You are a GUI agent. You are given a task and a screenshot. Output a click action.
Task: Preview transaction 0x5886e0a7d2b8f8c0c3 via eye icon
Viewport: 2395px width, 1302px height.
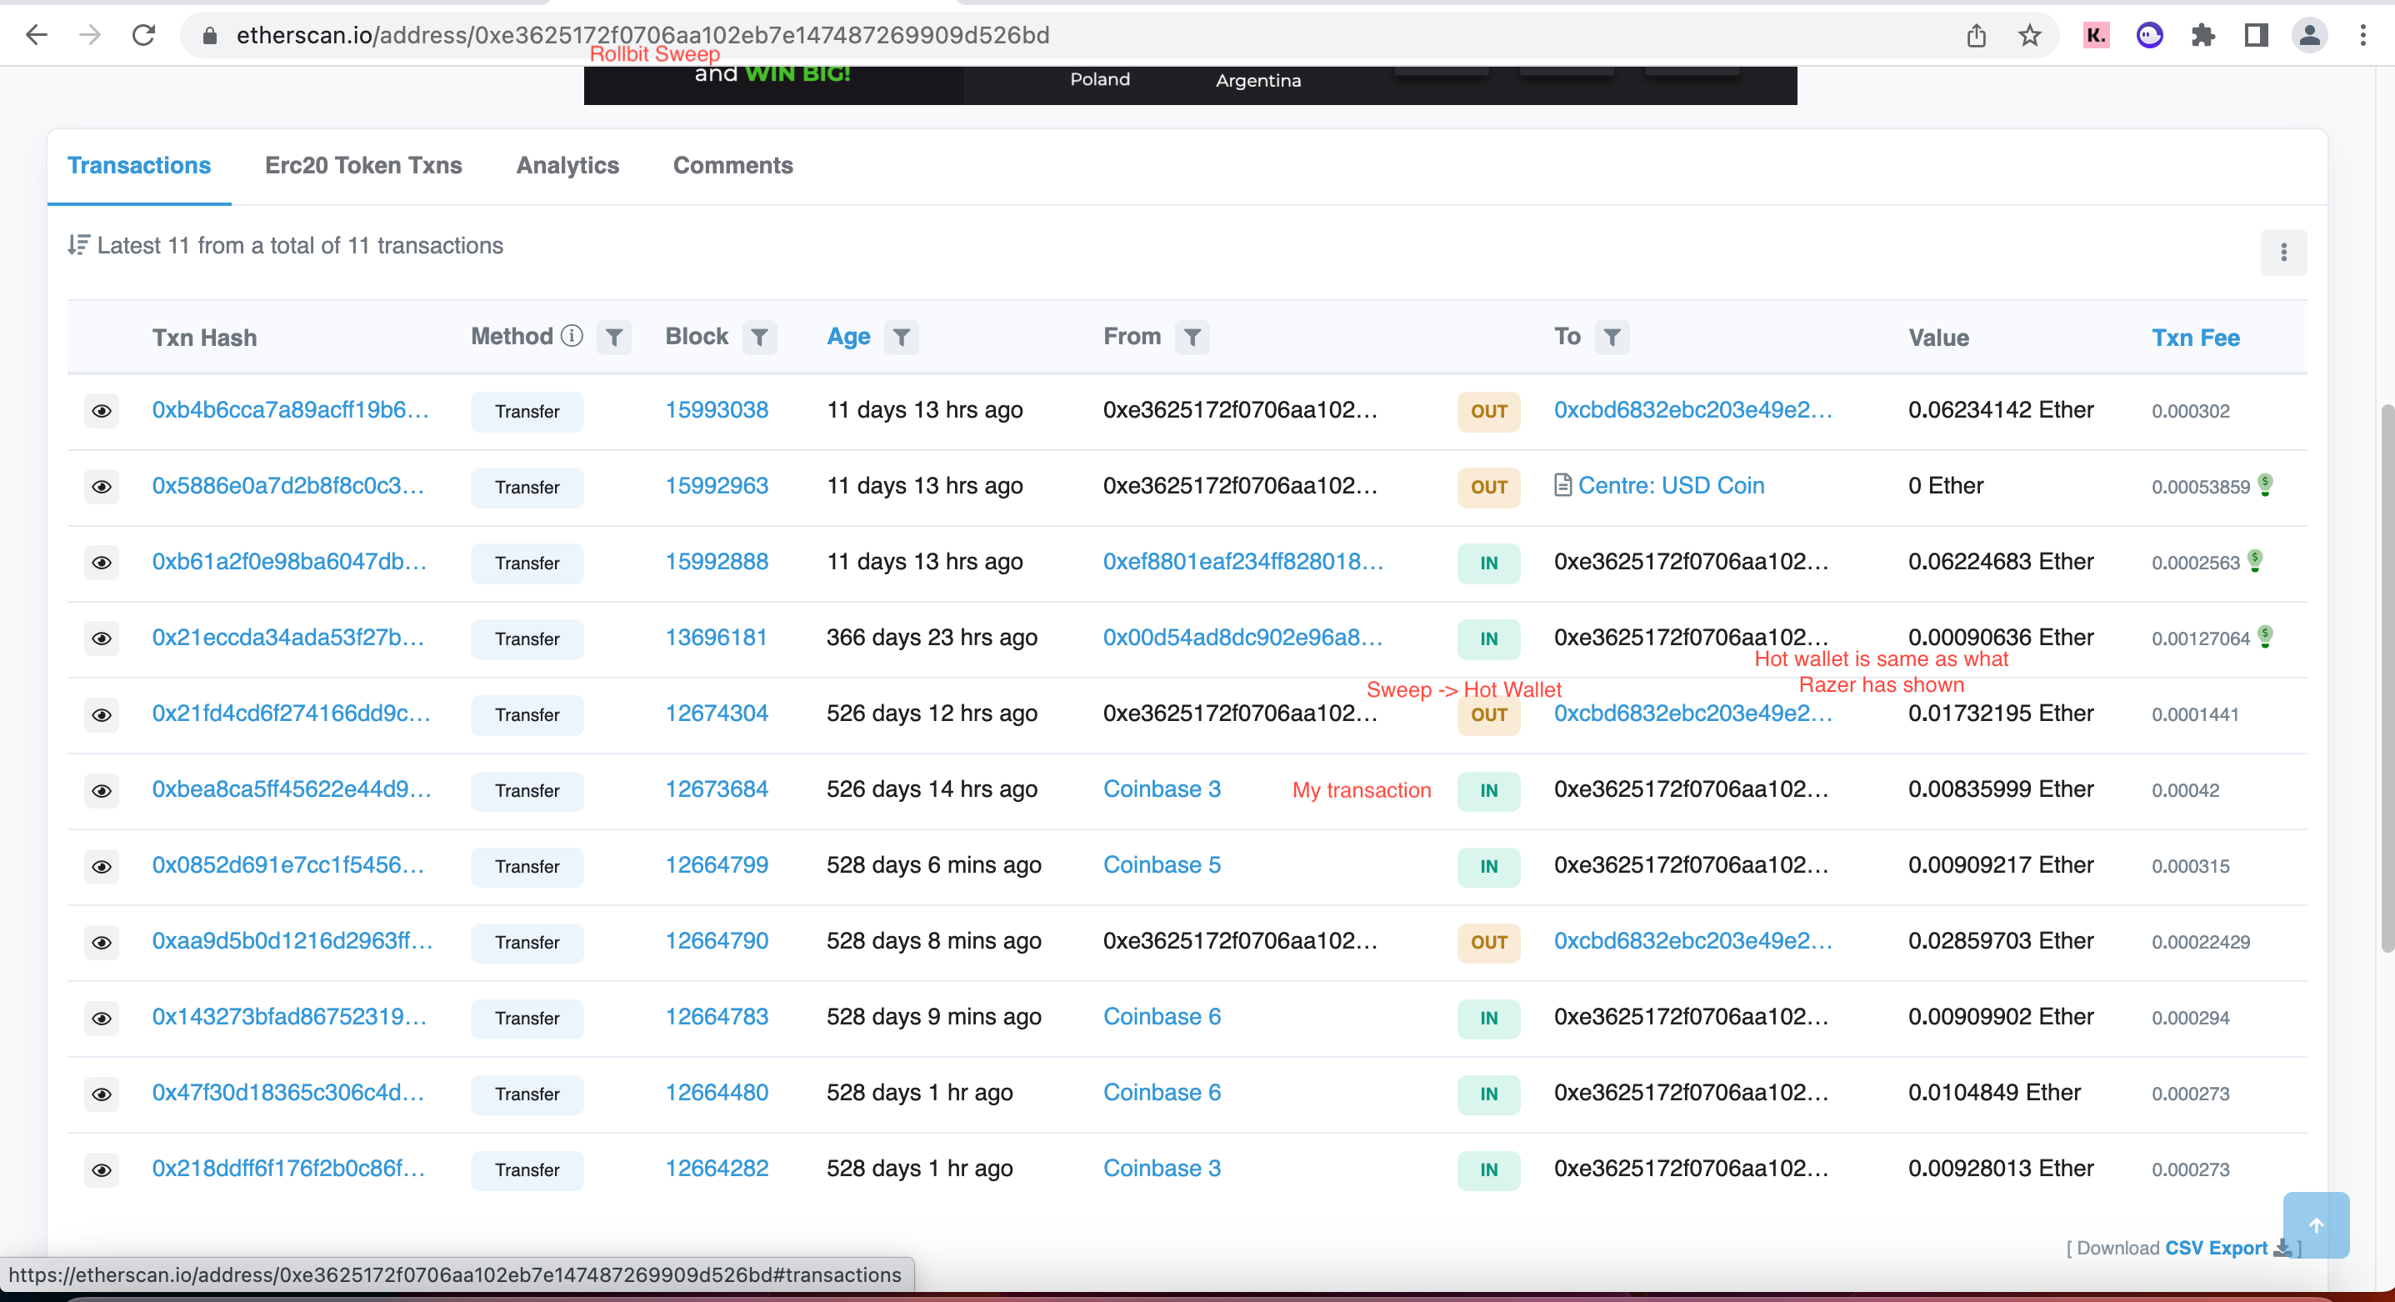pyautogui.click(x=102, y=487)
